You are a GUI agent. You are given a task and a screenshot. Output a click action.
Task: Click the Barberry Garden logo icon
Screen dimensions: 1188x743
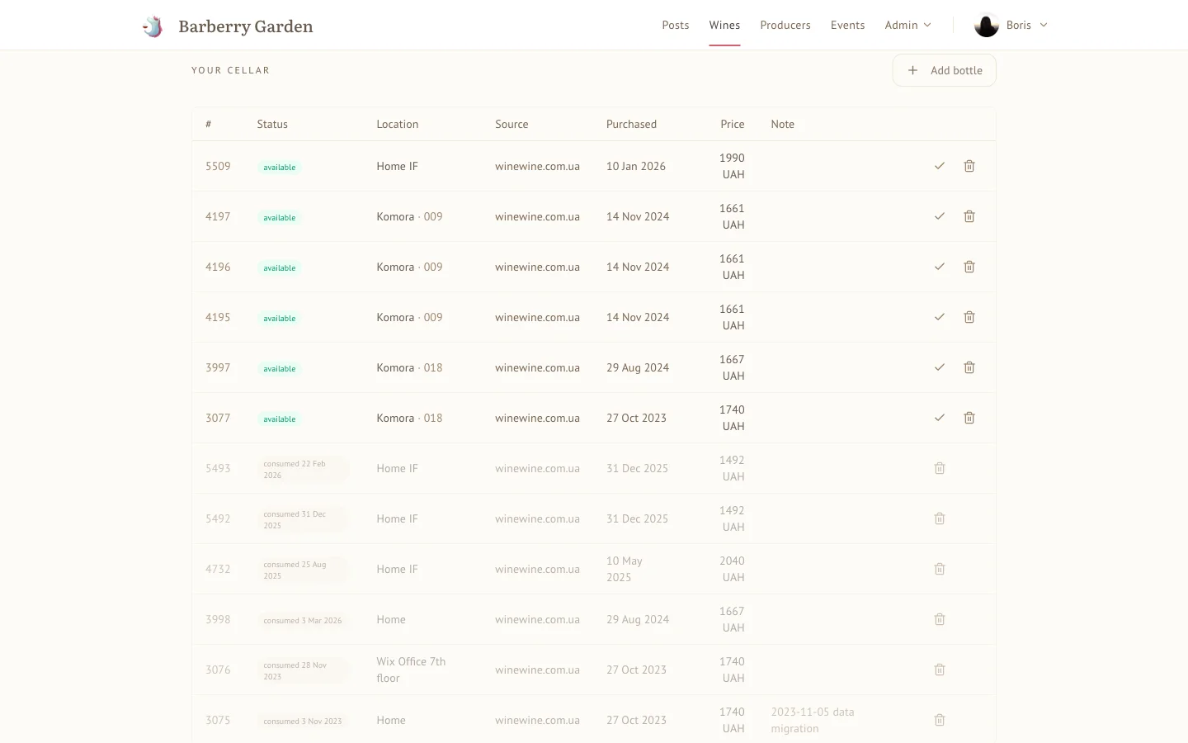click(x=153, y=25)
